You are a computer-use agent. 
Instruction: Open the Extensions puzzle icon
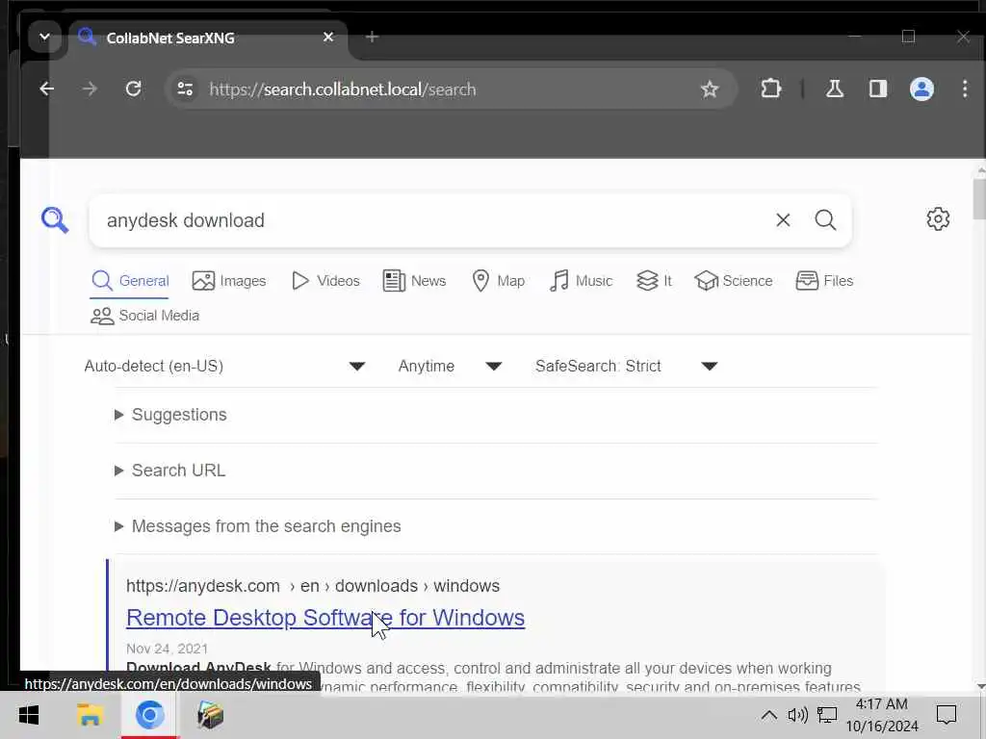click(771, 89)
